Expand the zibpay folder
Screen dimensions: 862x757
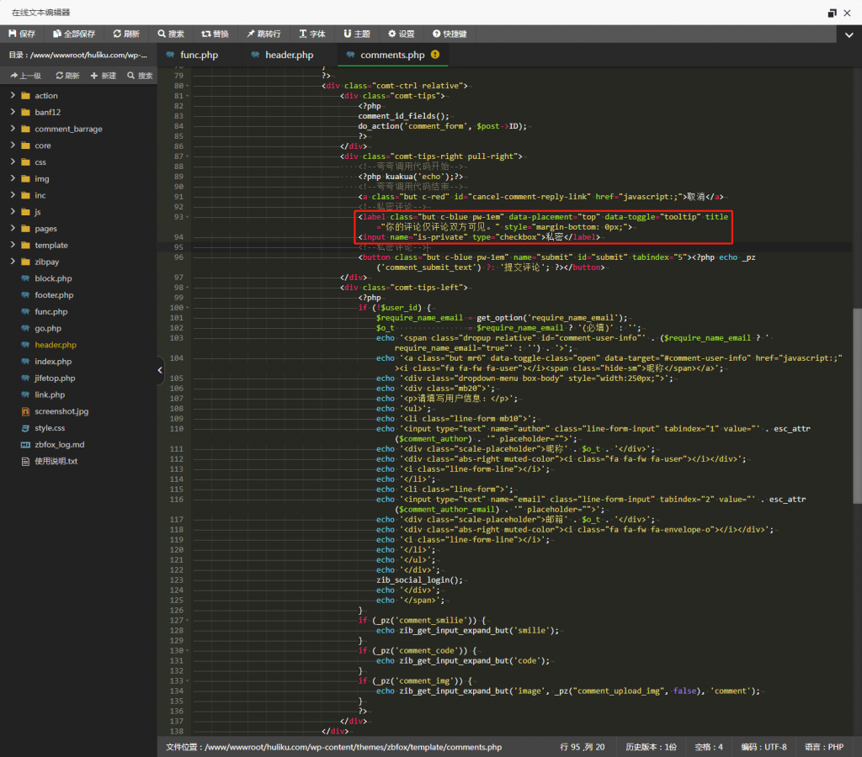click(13, 262)
